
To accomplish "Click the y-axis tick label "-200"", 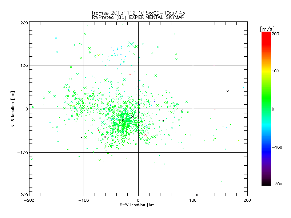I will pos(23,195).
